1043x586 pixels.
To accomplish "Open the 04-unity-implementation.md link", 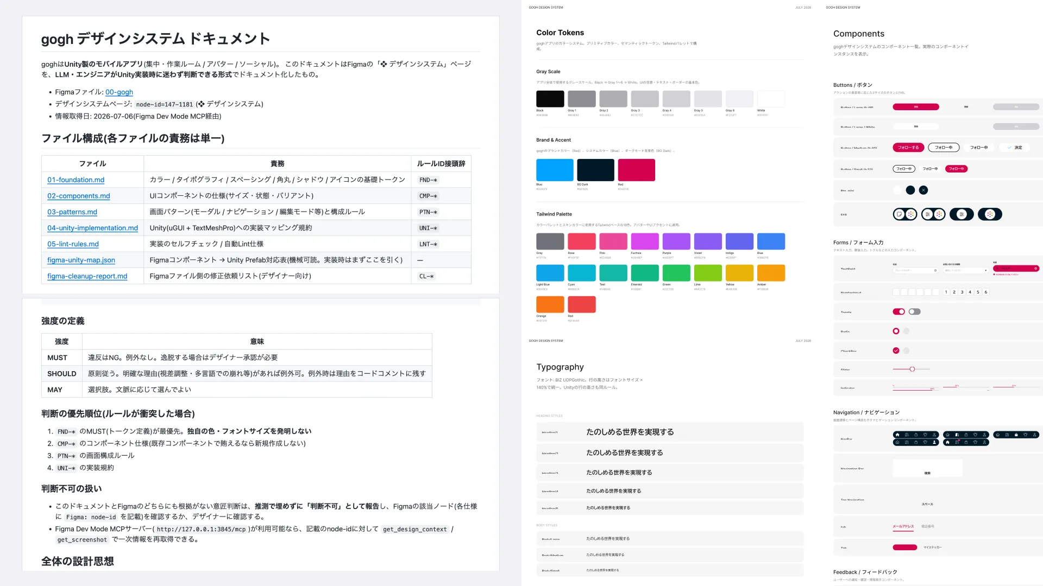I will click(x=92, y=228).
